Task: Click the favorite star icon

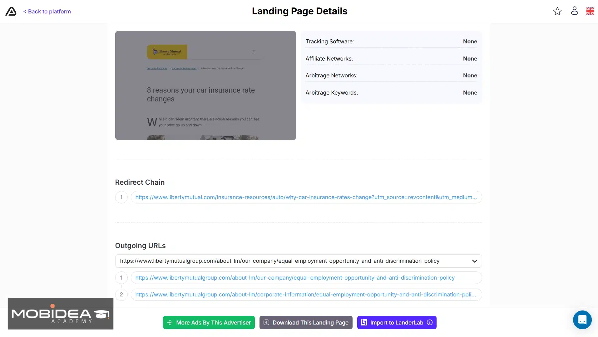Action: point(557,11)
